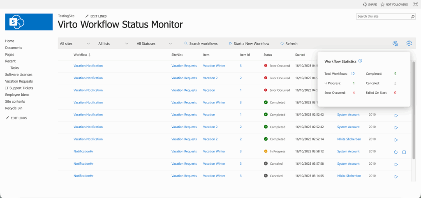Click the Canceled count 2 in statistics
Viewport: 421px width, 198px height.
point(395,83)
